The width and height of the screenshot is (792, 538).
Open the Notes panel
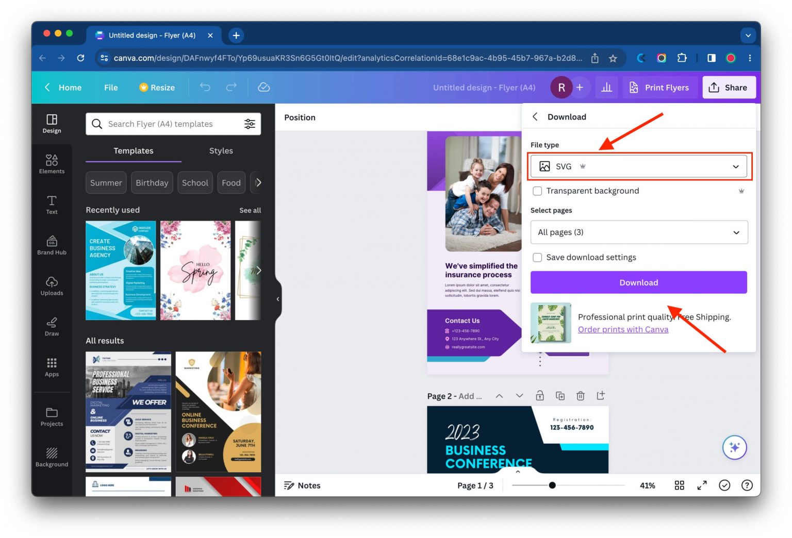[303, 485]
